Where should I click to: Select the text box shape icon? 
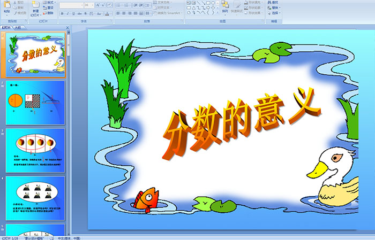pos(189,3)
